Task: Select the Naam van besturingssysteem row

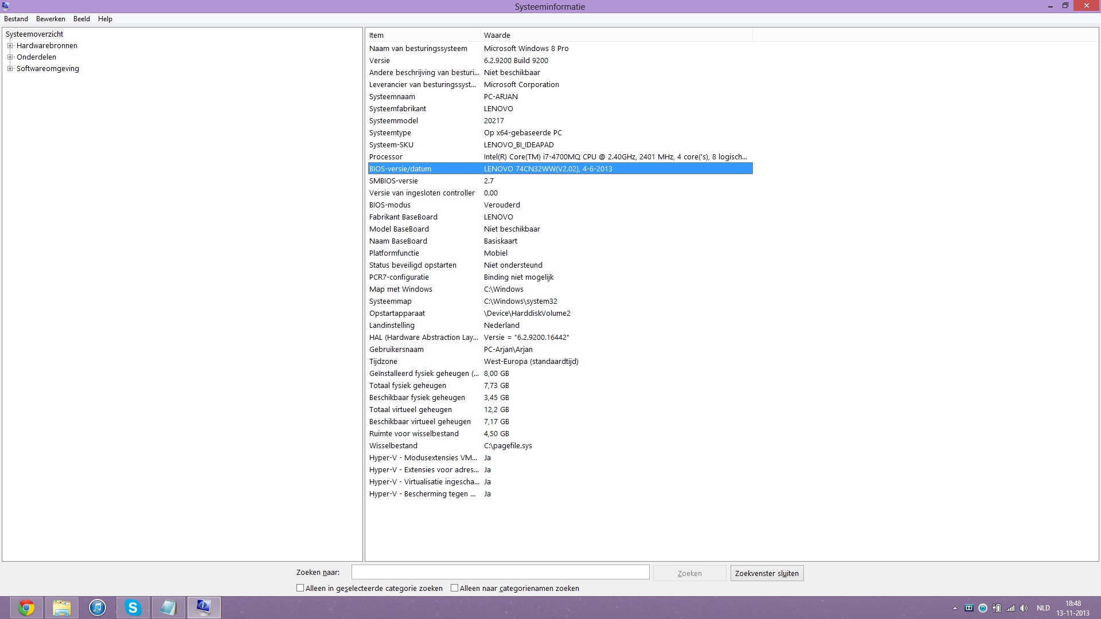Action: click(x=560, y=49)
